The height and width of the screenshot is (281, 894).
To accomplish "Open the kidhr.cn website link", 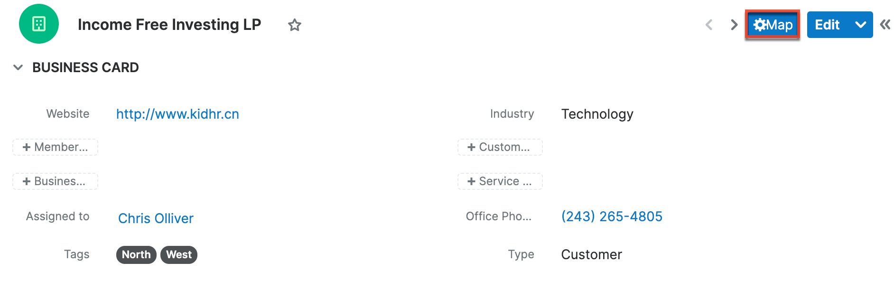I will click(x=177, y=114).
